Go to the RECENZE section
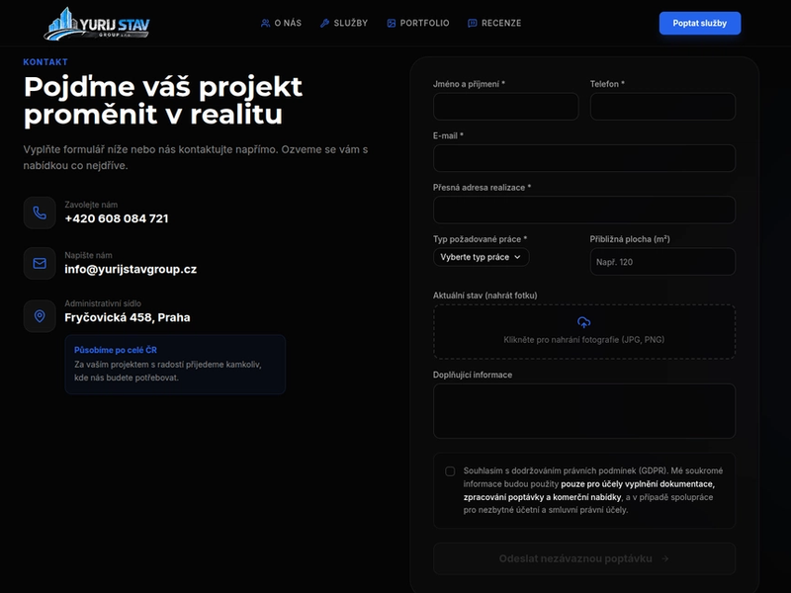Screen dimensions: 791x593 pyautogui.click(x=494, y=23)
